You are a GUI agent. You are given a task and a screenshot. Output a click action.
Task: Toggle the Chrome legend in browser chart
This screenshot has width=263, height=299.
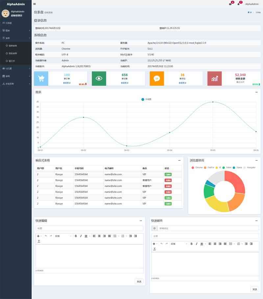(x=197, y=168)
